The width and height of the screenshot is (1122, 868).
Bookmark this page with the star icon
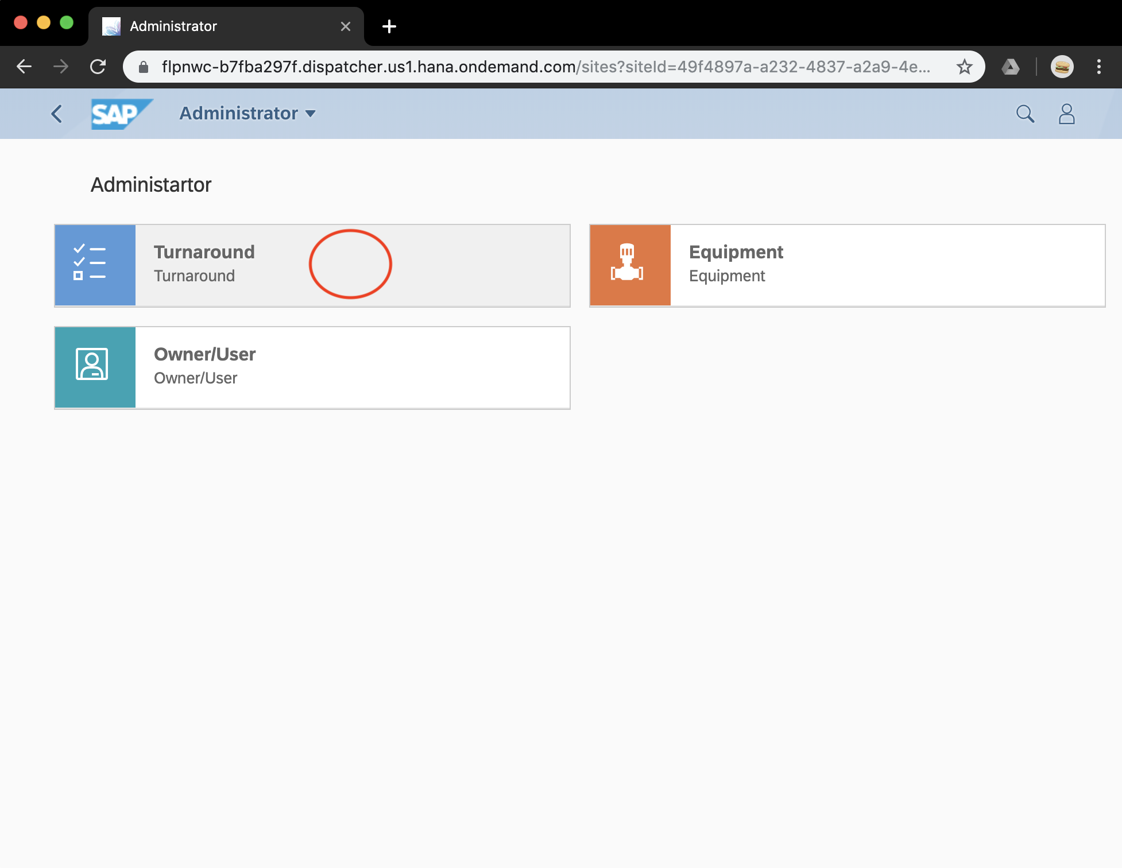click(x=964, y=67)
